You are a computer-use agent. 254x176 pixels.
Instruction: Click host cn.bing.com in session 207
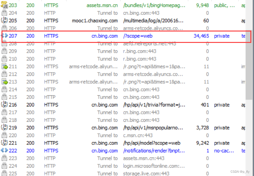(105, 36)
